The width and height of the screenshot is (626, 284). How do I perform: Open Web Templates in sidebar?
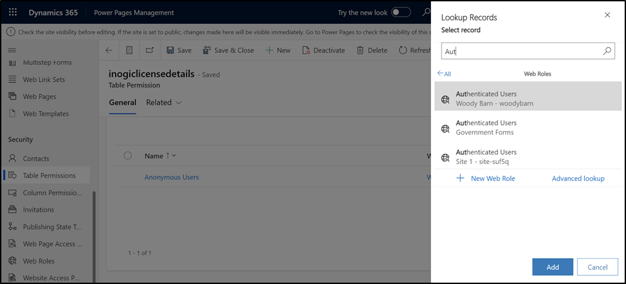click(46, 113)
